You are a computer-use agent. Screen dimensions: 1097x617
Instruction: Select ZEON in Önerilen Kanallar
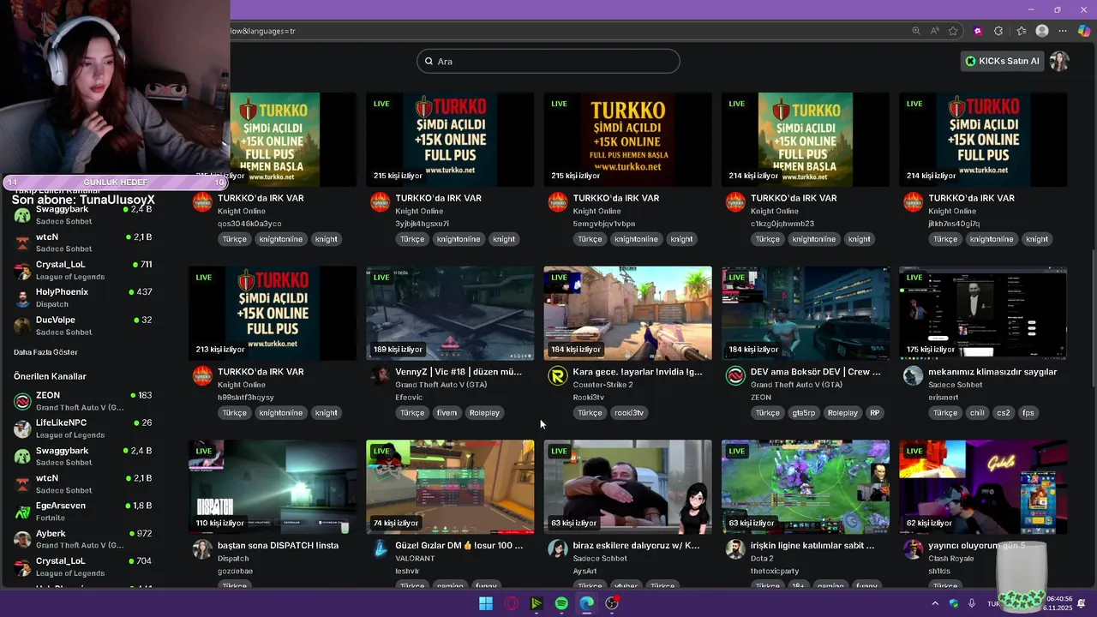[83, 400]
